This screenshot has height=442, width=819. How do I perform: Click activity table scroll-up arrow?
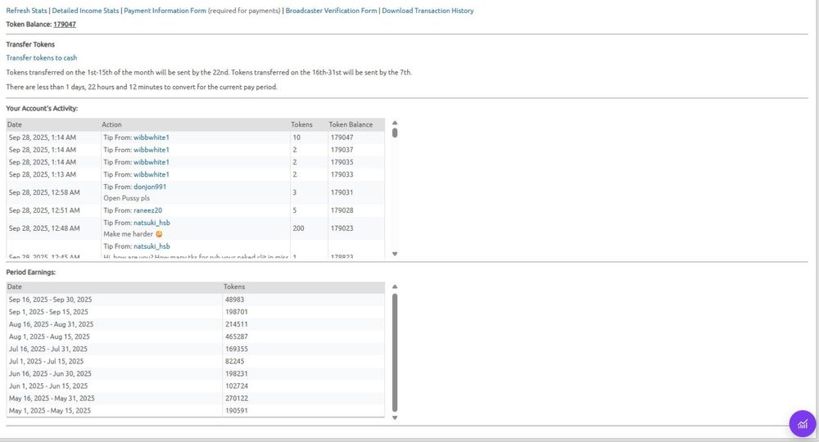[x=395, y=123]
